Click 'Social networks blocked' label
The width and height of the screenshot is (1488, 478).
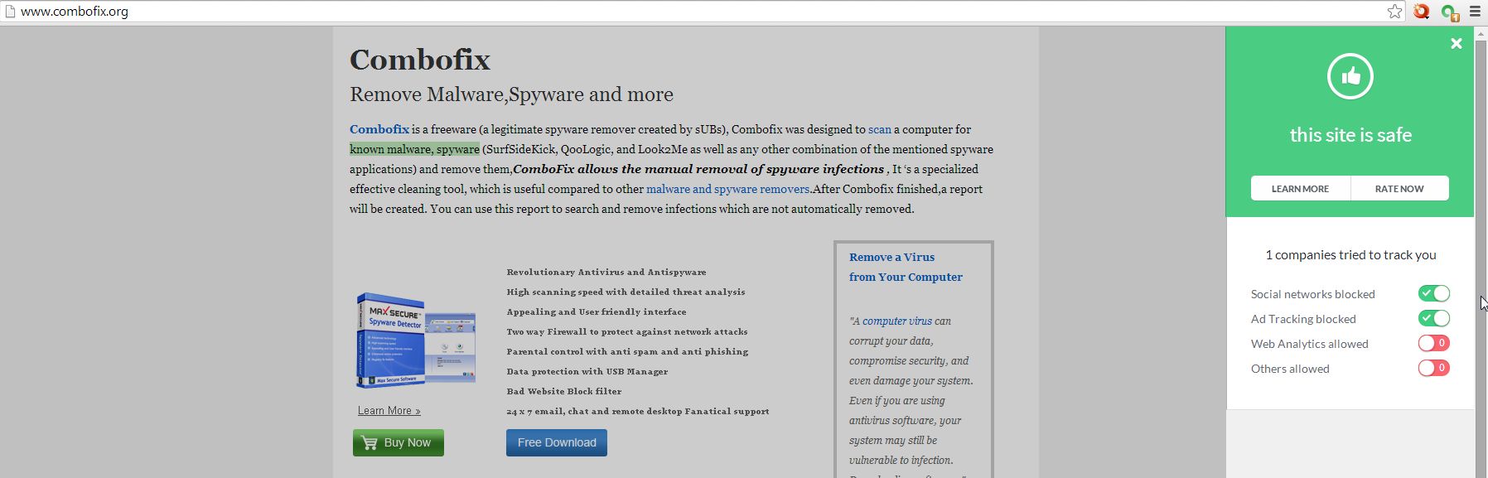[1312, 294]
